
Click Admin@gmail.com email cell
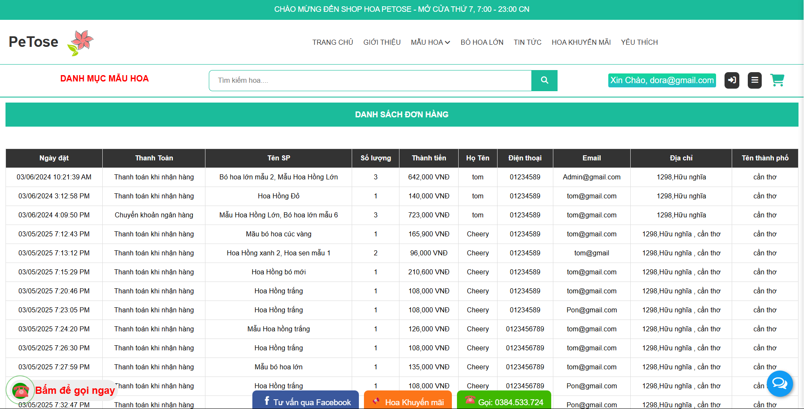tap(592, 177)
